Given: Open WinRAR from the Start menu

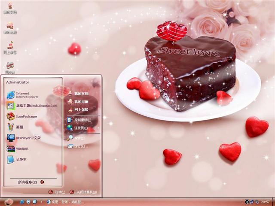Looking at the screenshot, I should pos(17,149).
